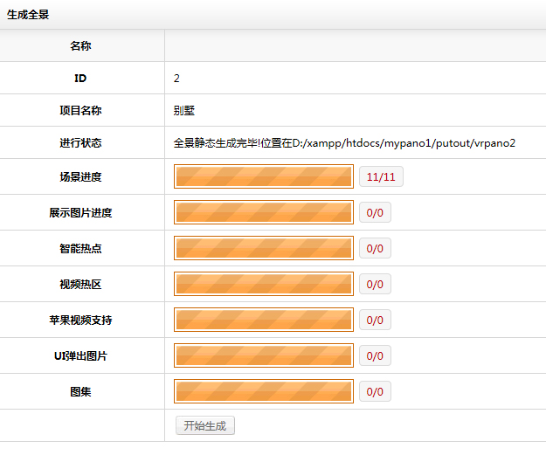Click the 开始生成 button
Viewport: 546px width, 455px height.
click(204, 426)
